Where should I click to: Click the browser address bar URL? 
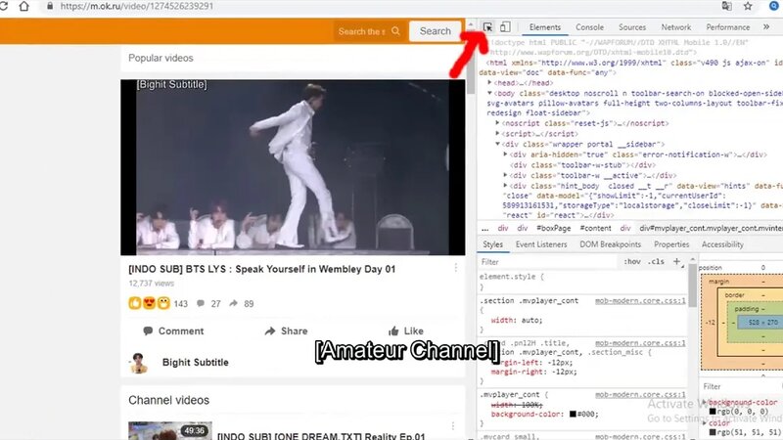[x=136, y=6]
